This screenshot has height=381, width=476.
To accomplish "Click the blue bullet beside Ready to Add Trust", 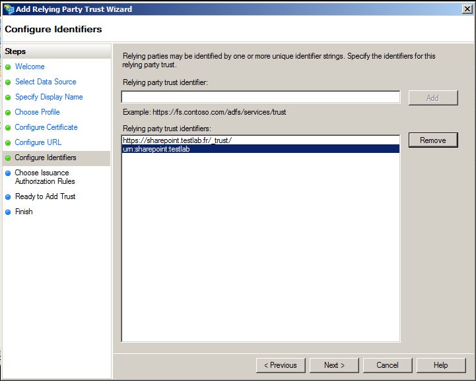I will tap(8, 196).
